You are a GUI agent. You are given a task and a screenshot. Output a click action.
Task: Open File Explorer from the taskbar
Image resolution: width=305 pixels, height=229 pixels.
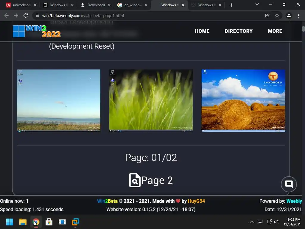[23, 222]
